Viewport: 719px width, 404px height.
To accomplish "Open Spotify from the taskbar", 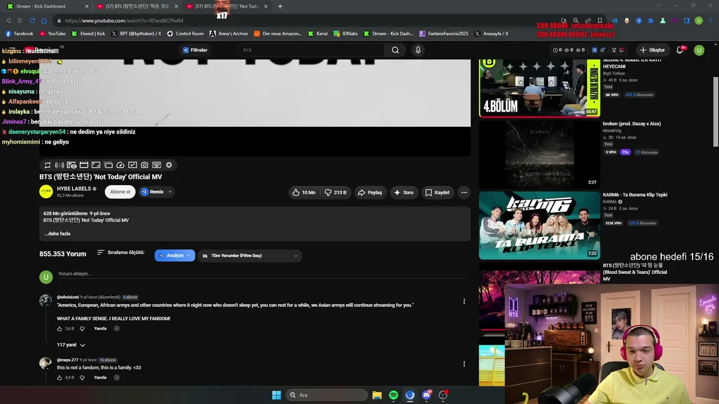I will coord(394,395).
